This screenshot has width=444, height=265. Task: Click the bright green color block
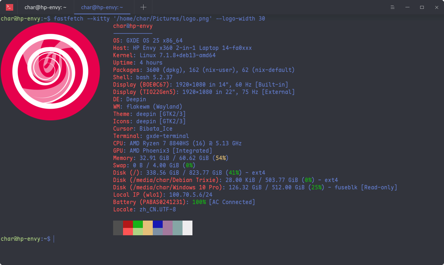tap(138, 224)
